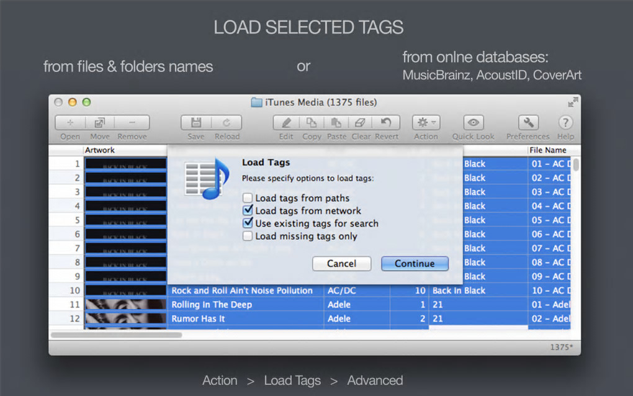Screen dimensions: 633x396
Task: Paste tags using the Paste icon
Action: coord(336,122)
